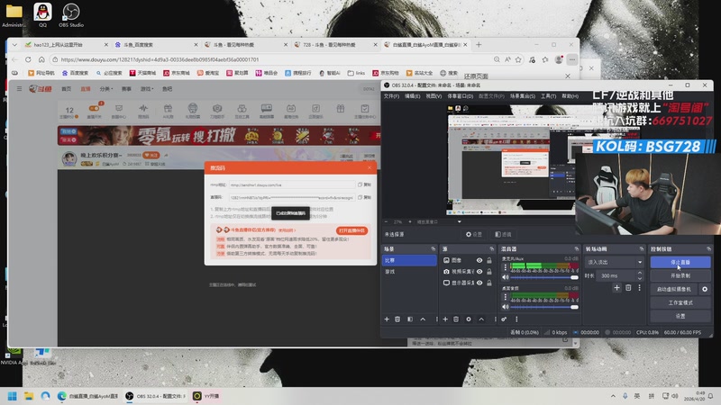Click 开始录制 button in OBS
The image size is (721, 405).
tap(680, 276)
